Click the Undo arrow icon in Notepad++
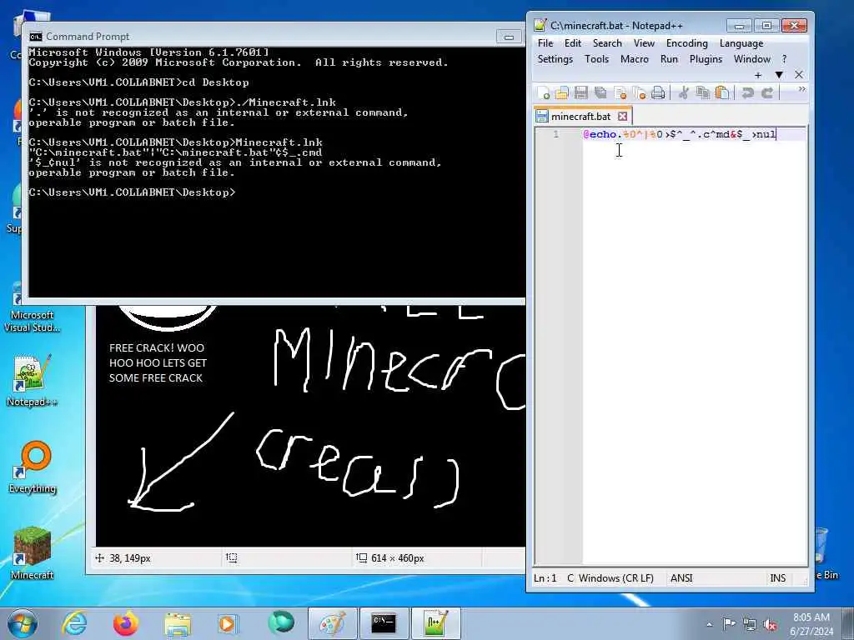This screenshot has height=640, width=854. (748, 93)
